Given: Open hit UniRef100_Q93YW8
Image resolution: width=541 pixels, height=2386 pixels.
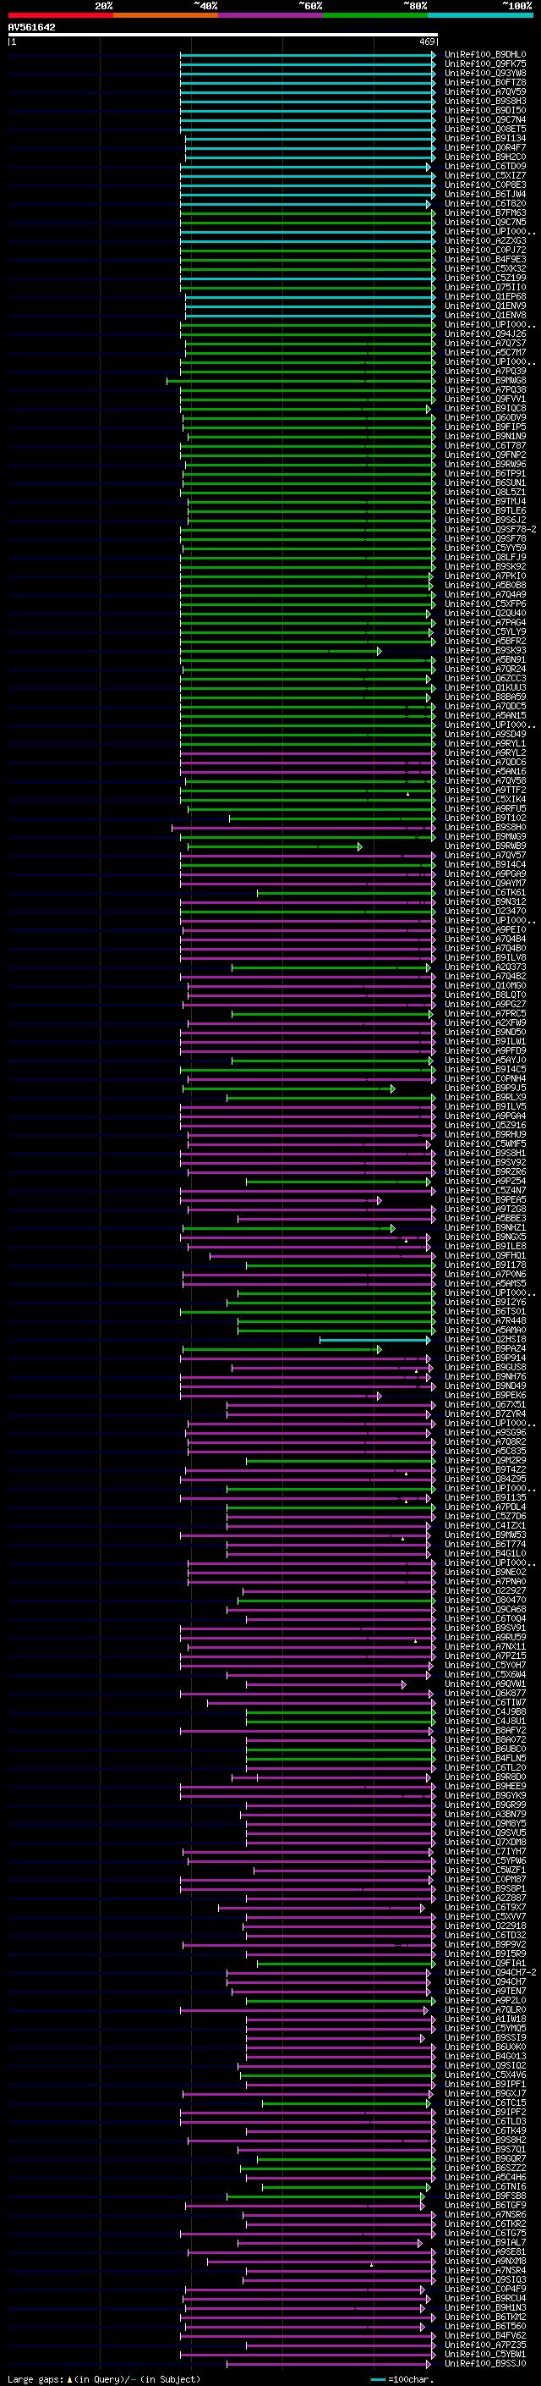Looking at the screenshot, I should pos(484,73).
